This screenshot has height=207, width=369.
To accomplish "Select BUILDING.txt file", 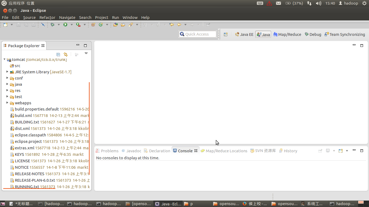I will point(27,122).
